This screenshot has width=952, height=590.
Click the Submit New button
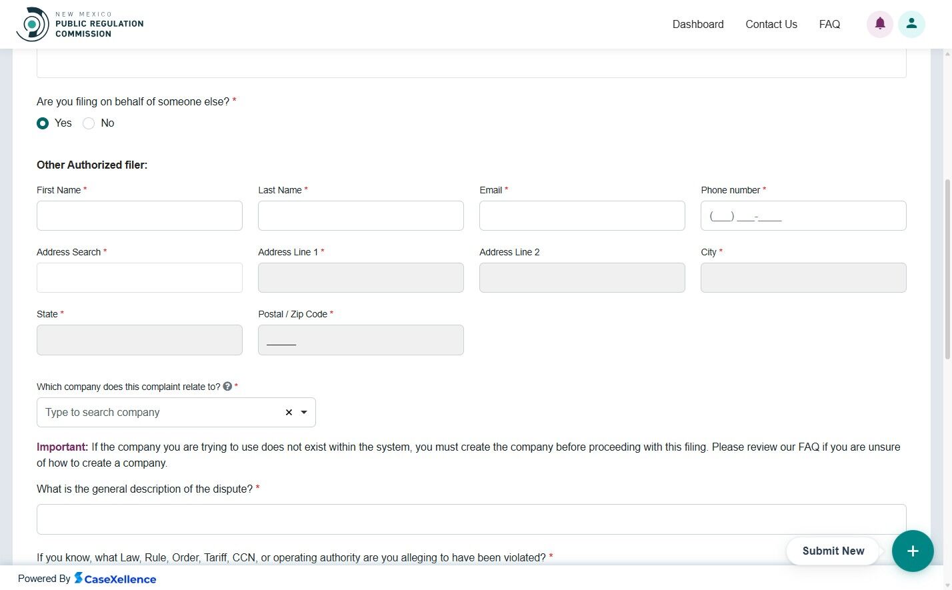click(832, 551)
